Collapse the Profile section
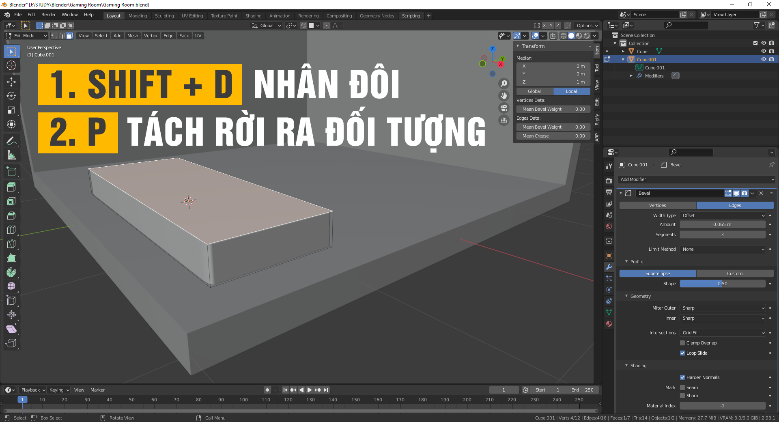 coord(626,262)
